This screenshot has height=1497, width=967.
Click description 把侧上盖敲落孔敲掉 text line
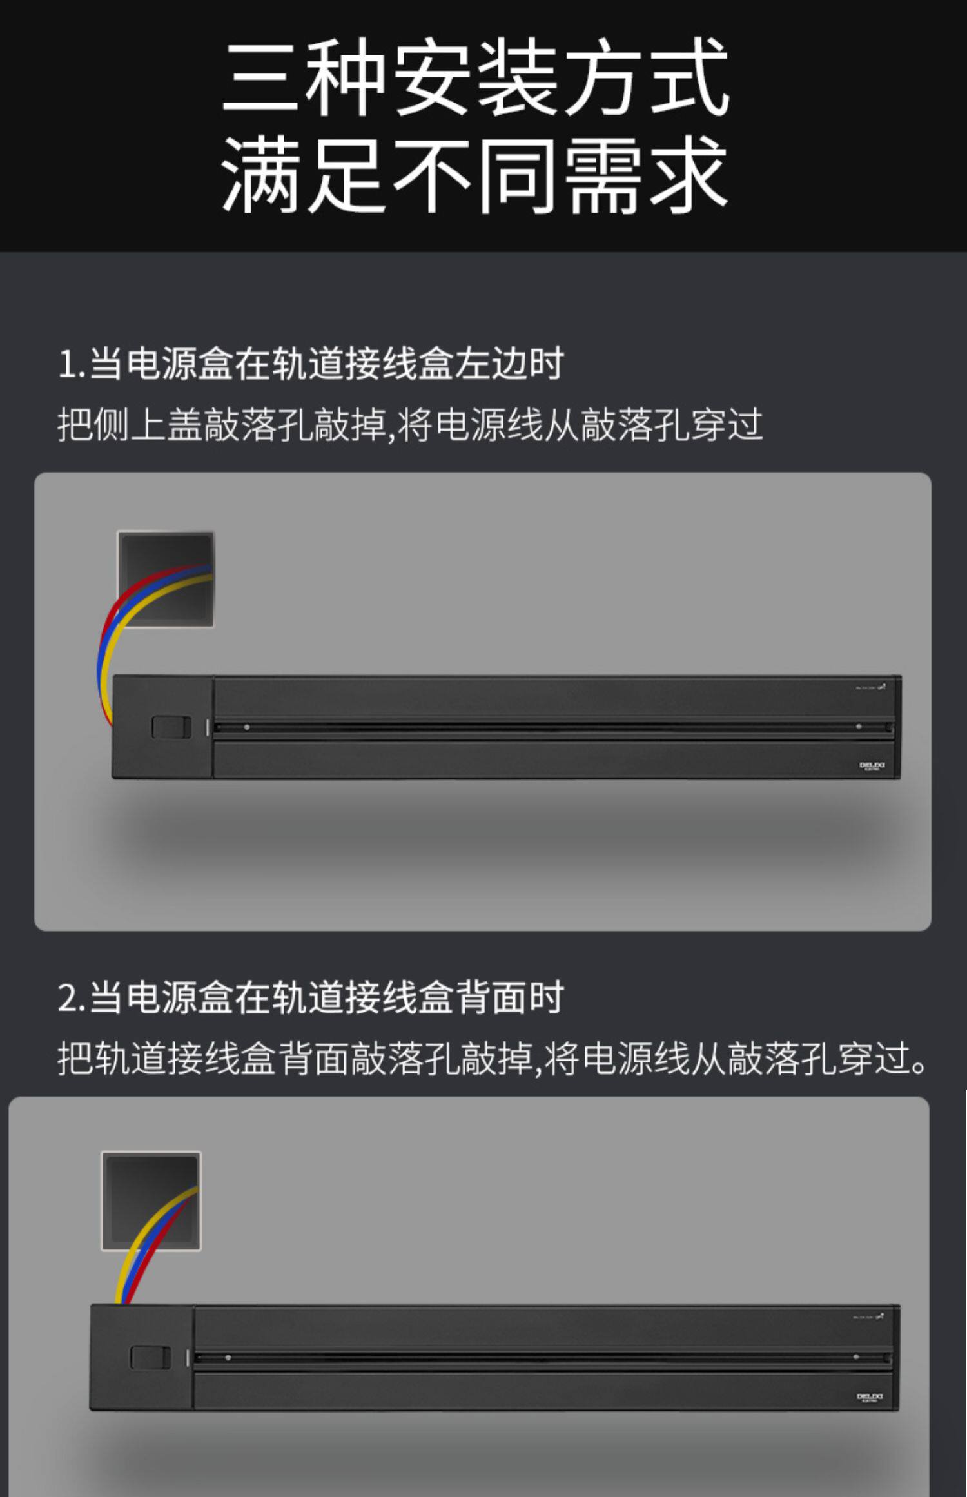click(410, 425)
